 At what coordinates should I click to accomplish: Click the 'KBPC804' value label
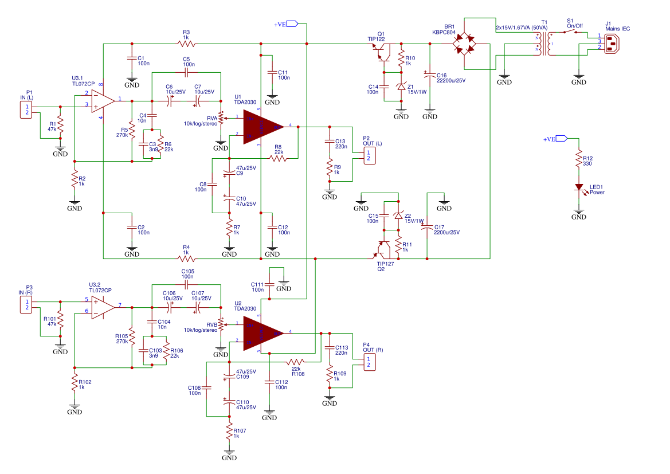pyautogui.click(x=444, y=33)
